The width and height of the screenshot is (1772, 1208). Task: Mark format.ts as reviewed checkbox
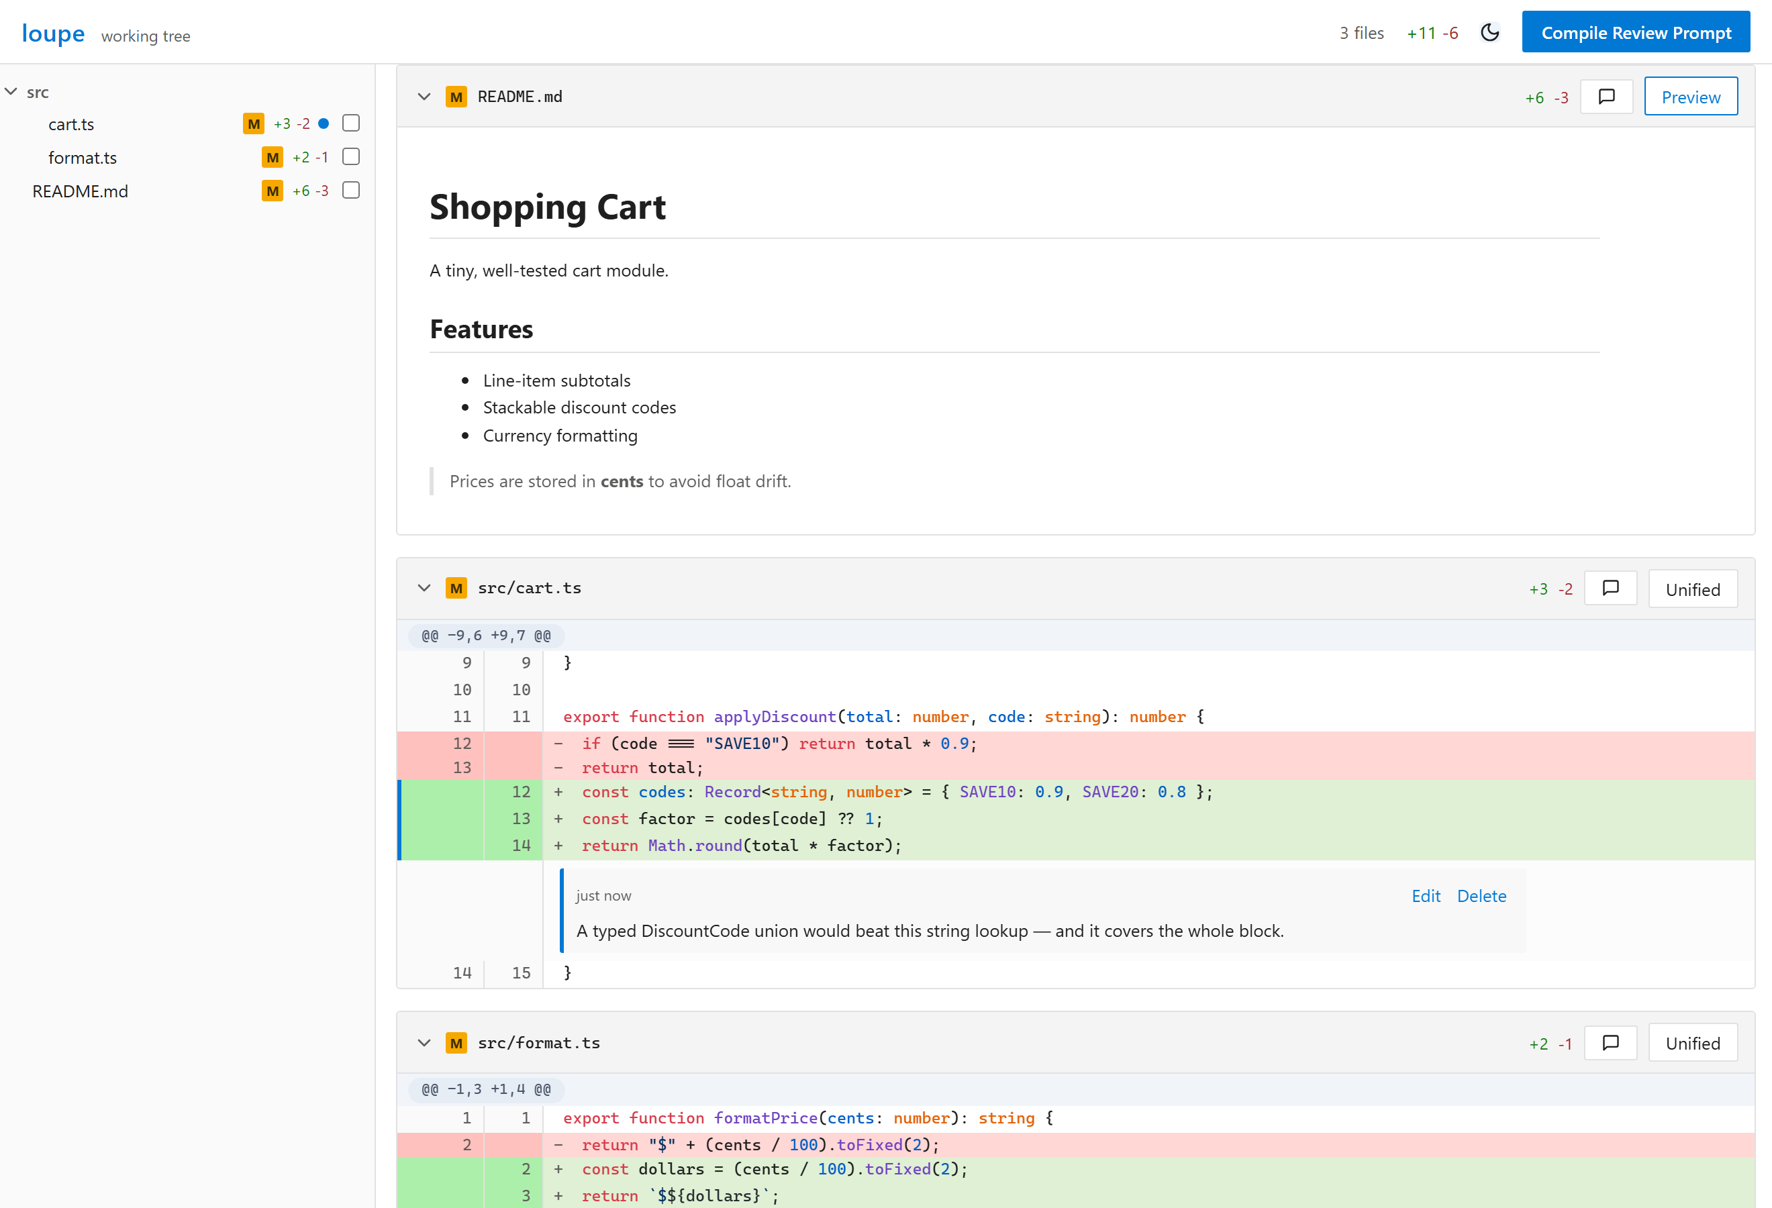click(351, 157)
